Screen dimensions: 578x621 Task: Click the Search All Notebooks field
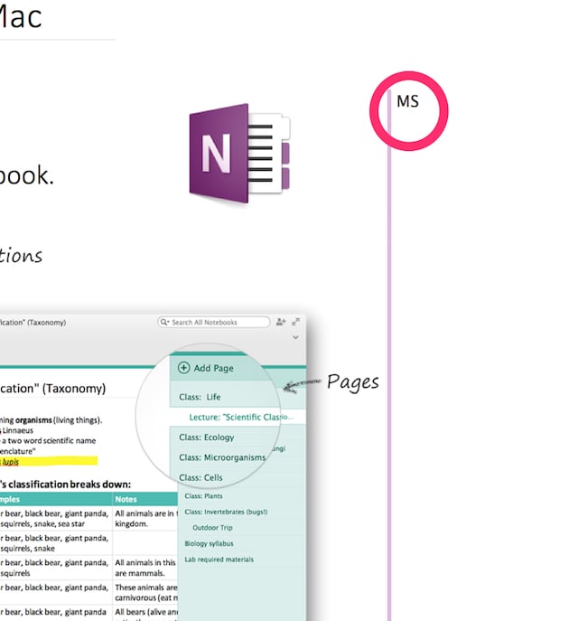pyautogui.click(x=214, y=322)
